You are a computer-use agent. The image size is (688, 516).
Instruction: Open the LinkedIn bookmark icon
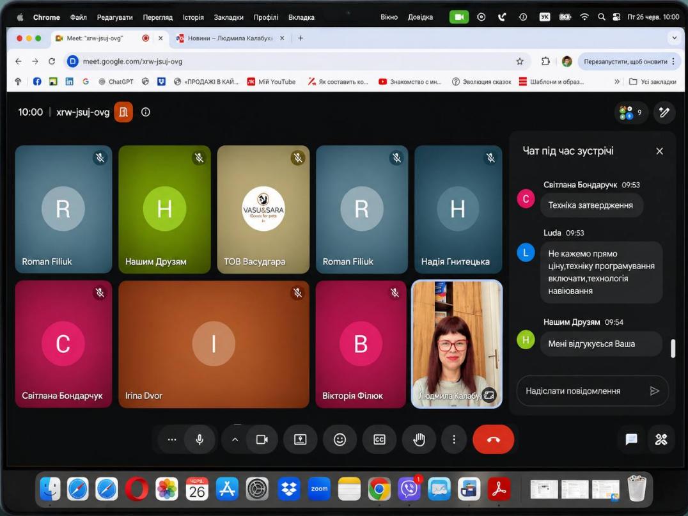click(69, 82)
